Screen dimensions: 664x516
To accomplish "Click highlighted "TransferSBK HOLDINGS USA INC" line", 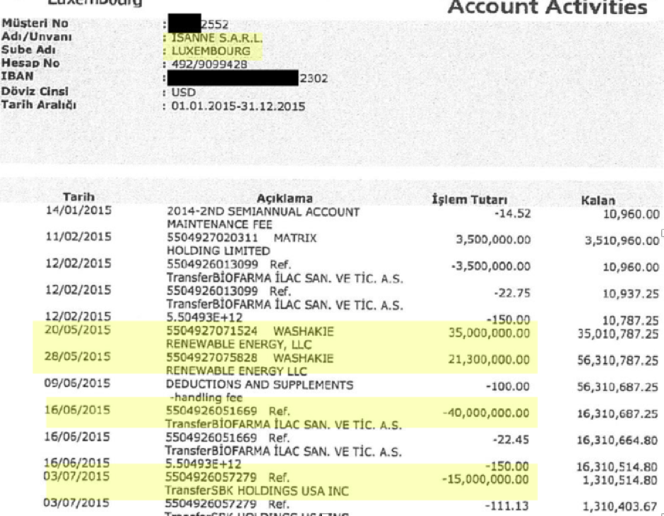I will click(256, 491).
